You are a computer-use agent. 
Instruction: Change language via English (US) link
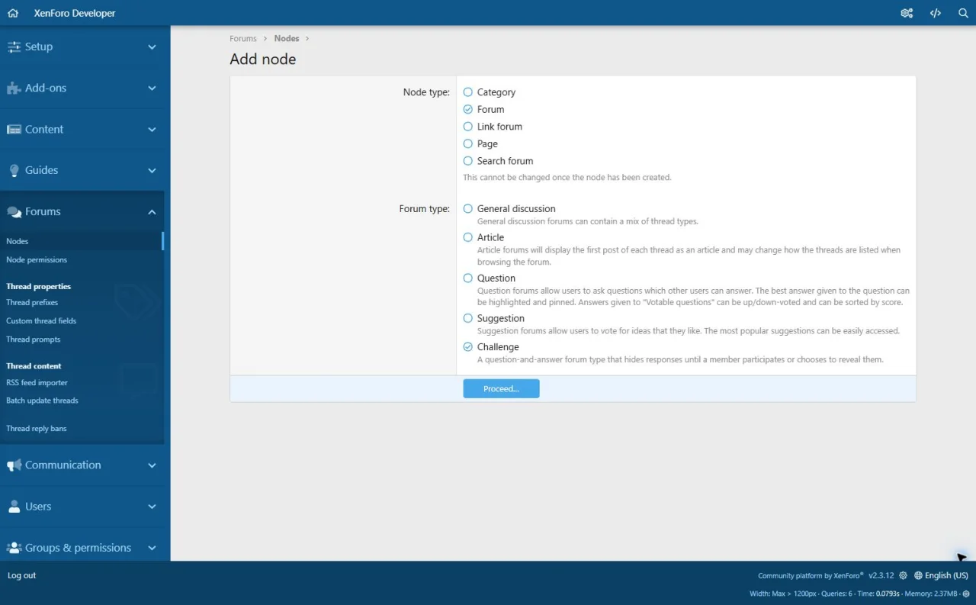942,576
